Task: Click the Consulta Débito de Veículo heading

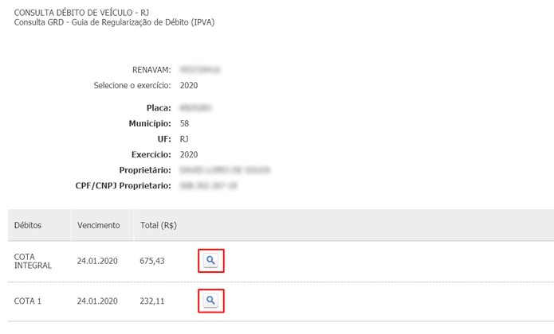Action: coord(80,13)
